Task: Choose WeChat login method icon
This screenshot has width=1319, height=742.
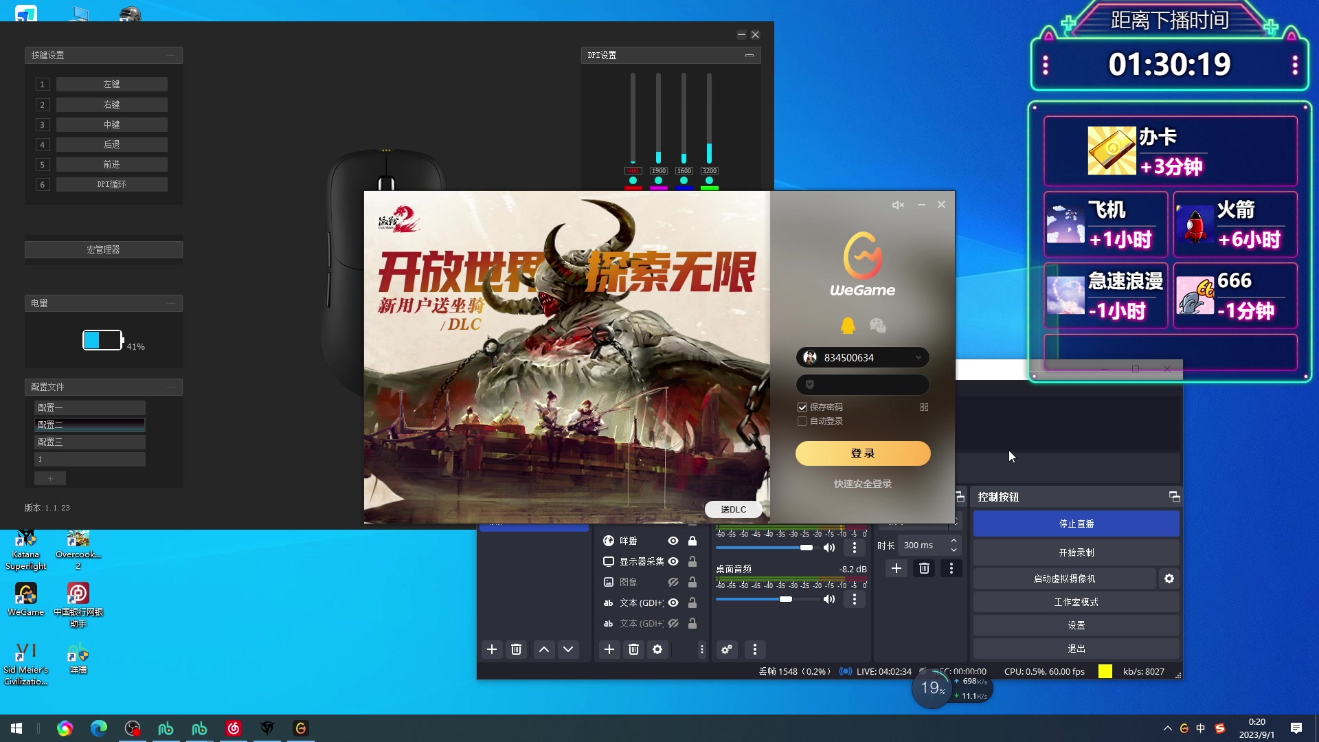Action: coord(878,326)
